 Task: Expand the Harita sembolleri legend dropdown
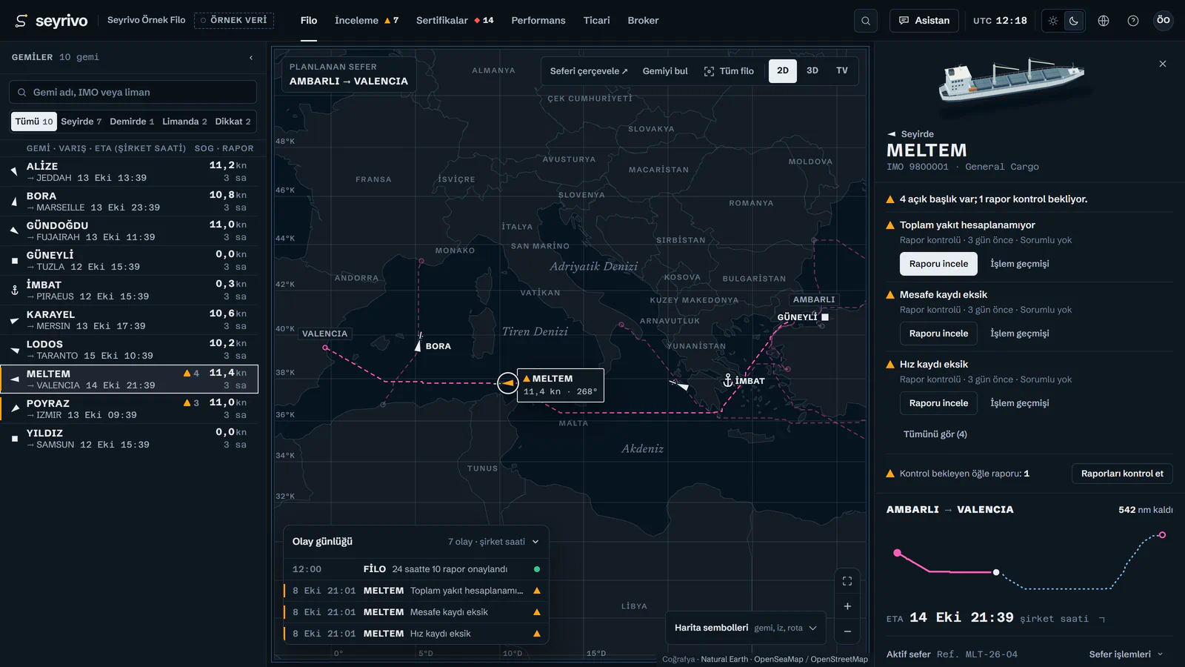click(x=746, y=628)
